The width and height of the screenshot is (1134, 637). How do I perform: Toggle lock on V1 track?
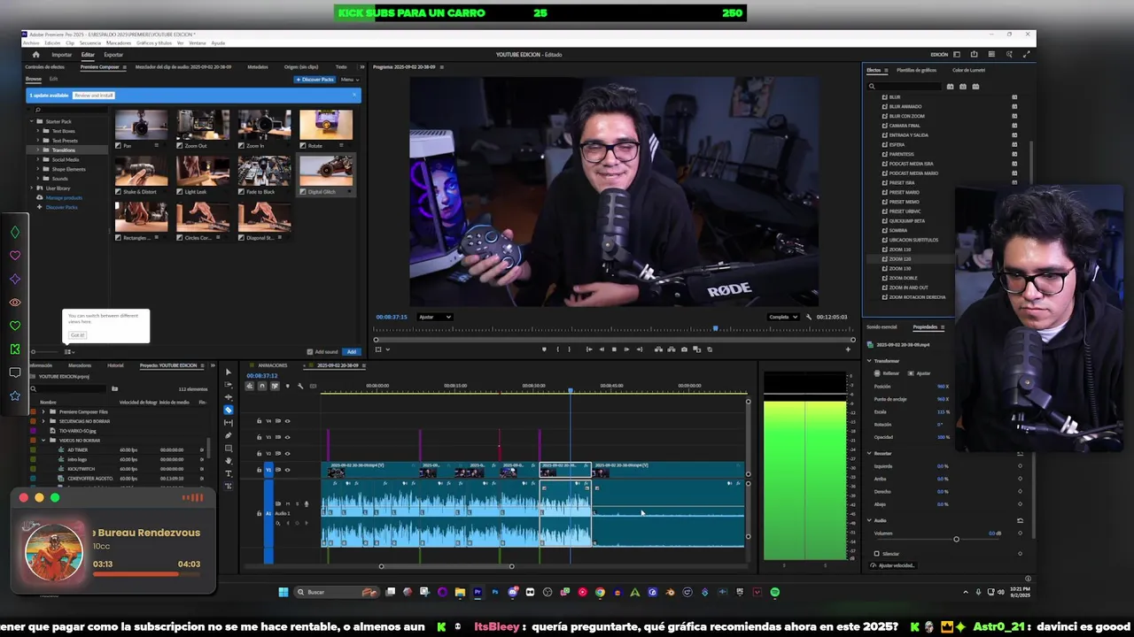coord(259,470)
